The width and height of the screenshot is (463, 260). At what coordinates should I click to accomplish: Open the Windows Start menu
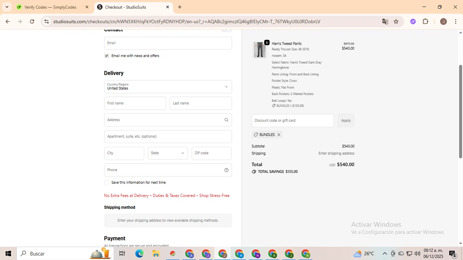pyautogui.click(x=8, y=254)
